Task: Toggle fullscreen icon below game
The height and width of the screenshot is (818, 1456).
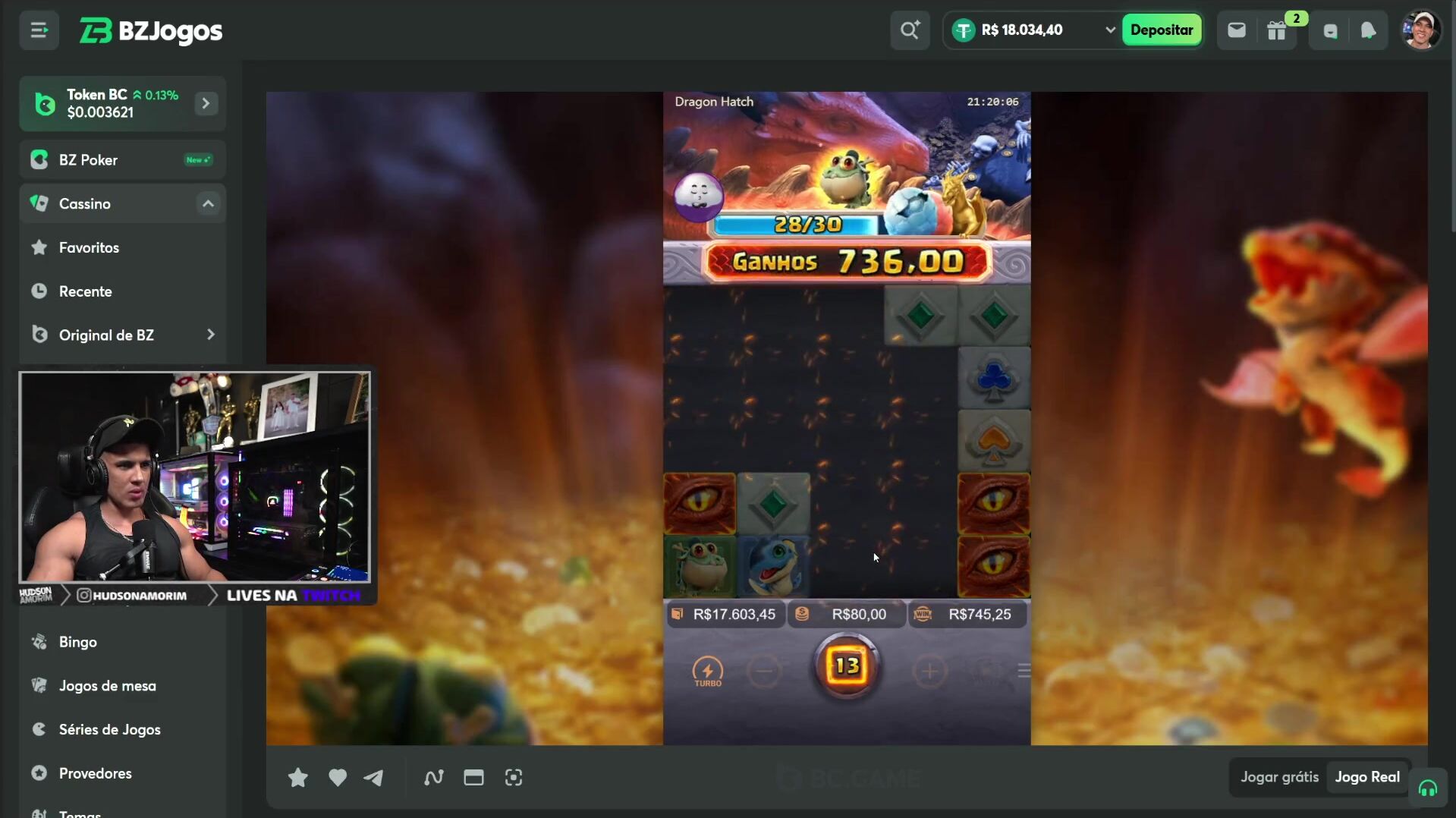Action: (x=514, y=778)
